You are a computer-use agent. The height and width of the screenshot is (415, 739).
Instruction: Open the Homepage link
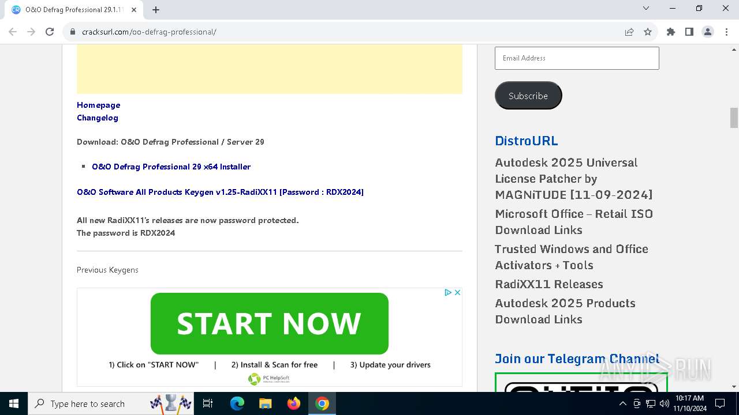pos(99,105)
